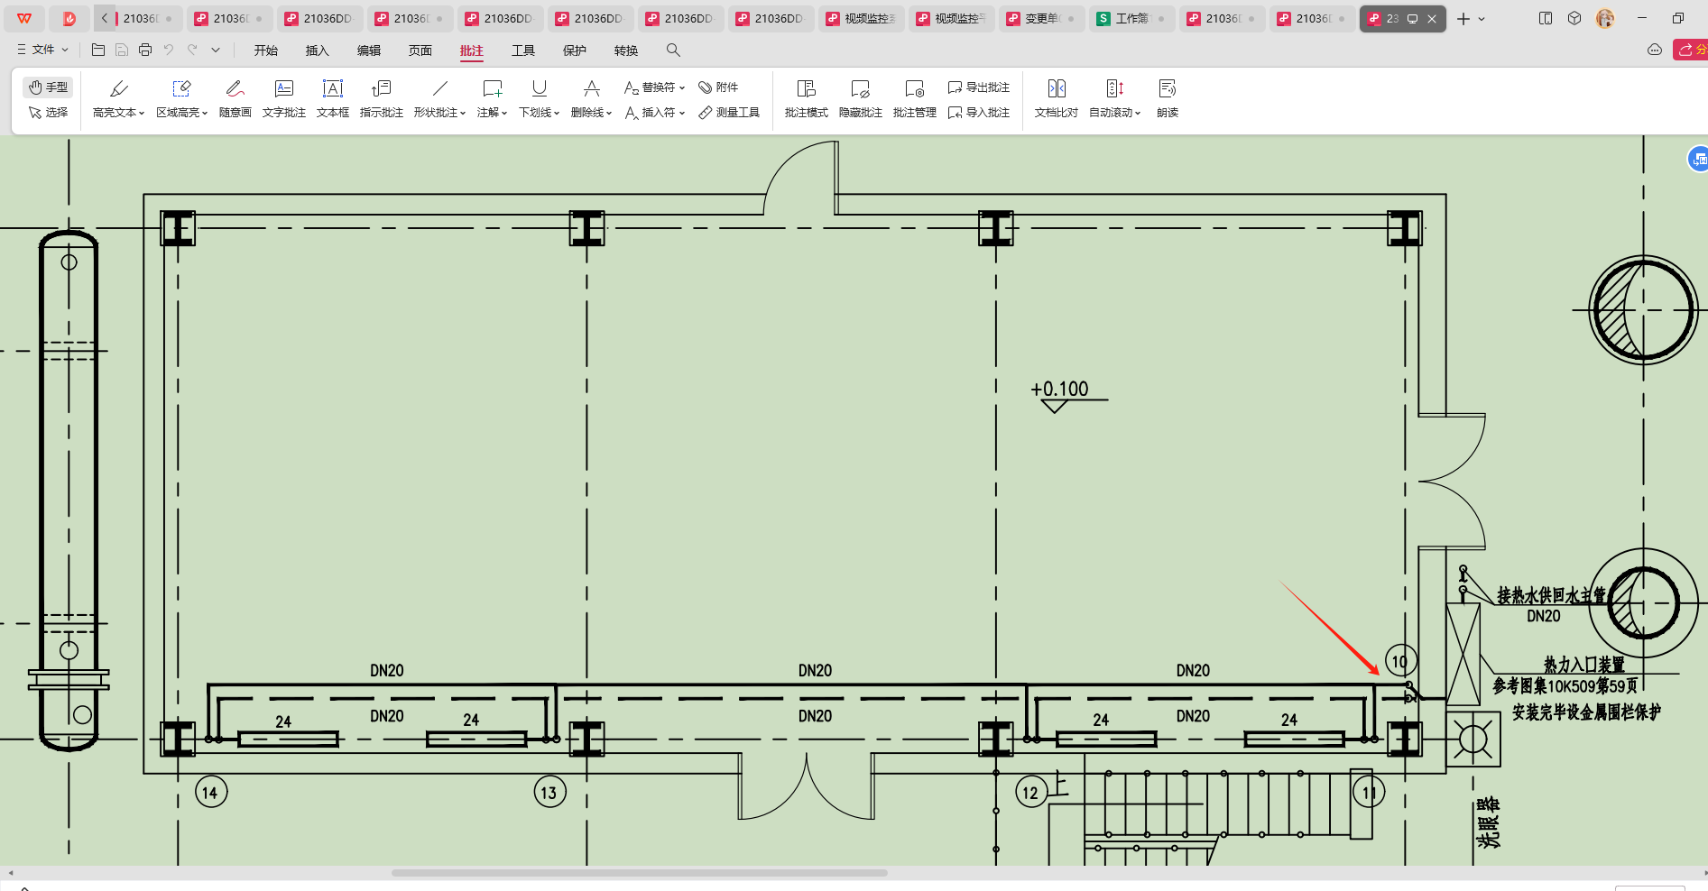Screen dimensions: 1708x891
Task: Click the 接热水供回水主管 label in drawing
Action: 1552,595
